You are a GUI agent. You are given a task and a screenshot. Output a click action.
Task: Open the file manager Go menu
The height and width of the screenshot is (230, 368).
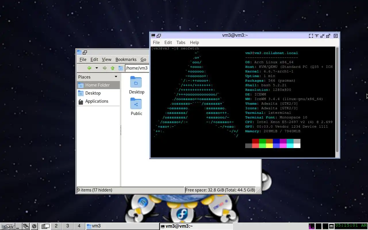point(143,60)
